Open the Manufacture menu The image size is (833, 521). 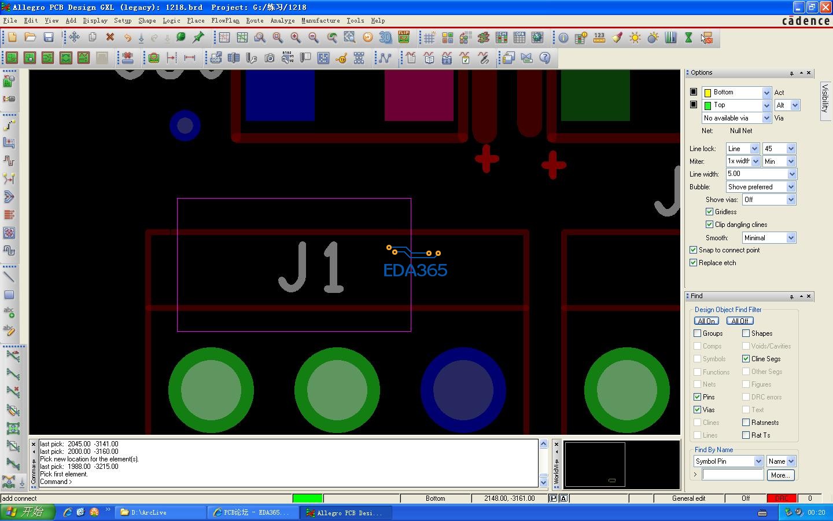(320, 20)
